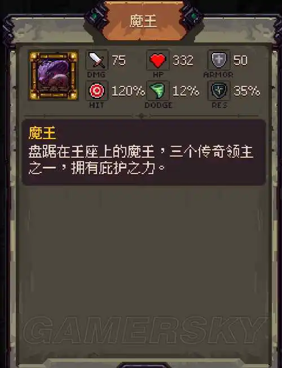The height and width of the screenshot is (368, 282).
Task: Click the left green gem ornament on banner
Action: point(95,16)
